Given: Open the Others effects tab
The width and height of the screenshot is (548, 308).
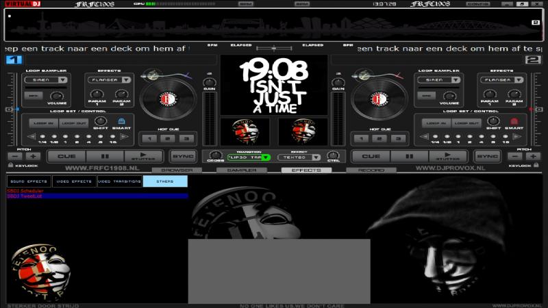Looking at the screenshot, I should pyautogui.click(x=165, y=181).
